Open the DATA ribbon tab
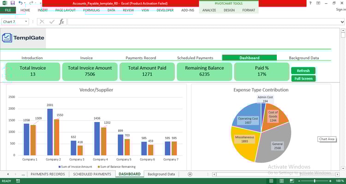 (111, 10)
